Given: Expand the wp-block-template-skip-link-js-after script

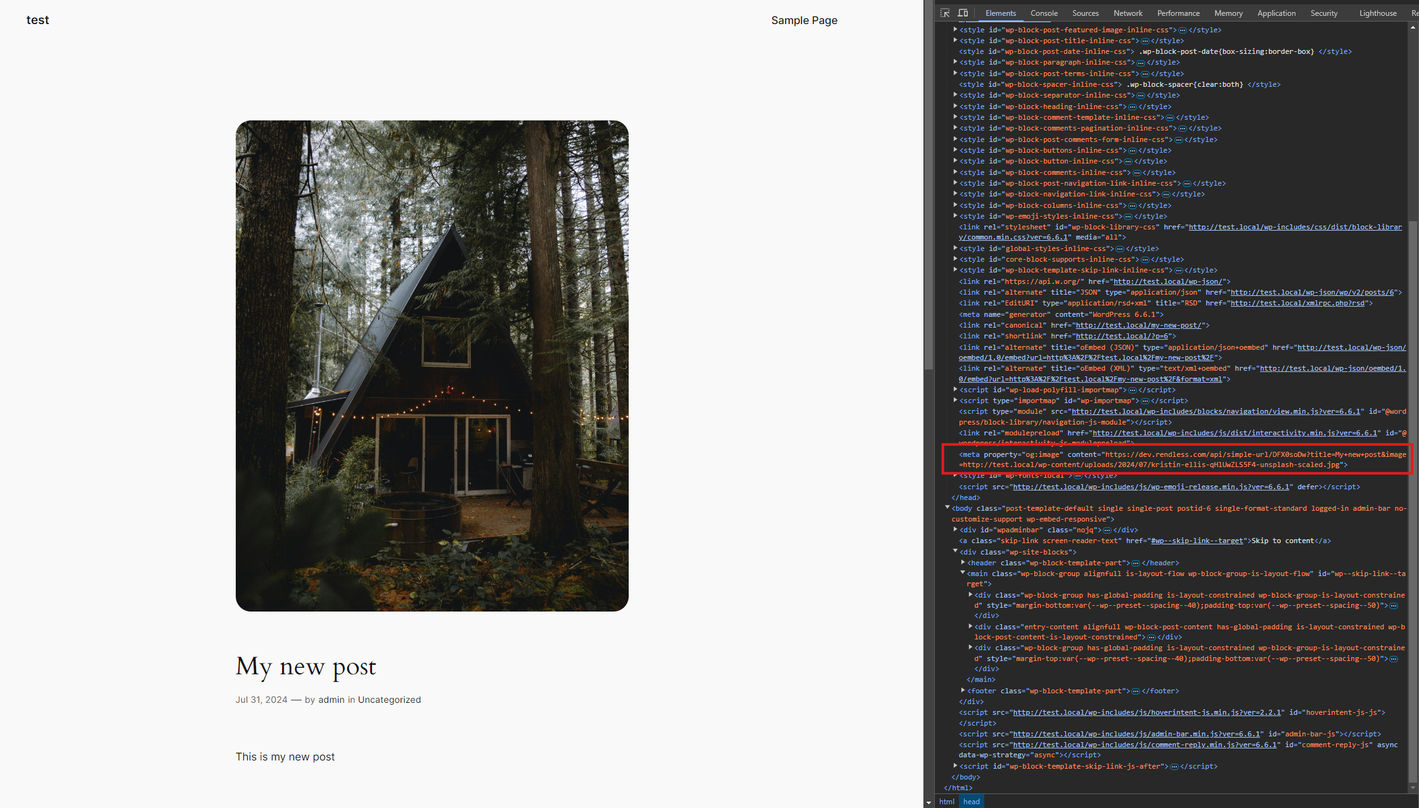Looking at the screenshot, I should point(955,766).
